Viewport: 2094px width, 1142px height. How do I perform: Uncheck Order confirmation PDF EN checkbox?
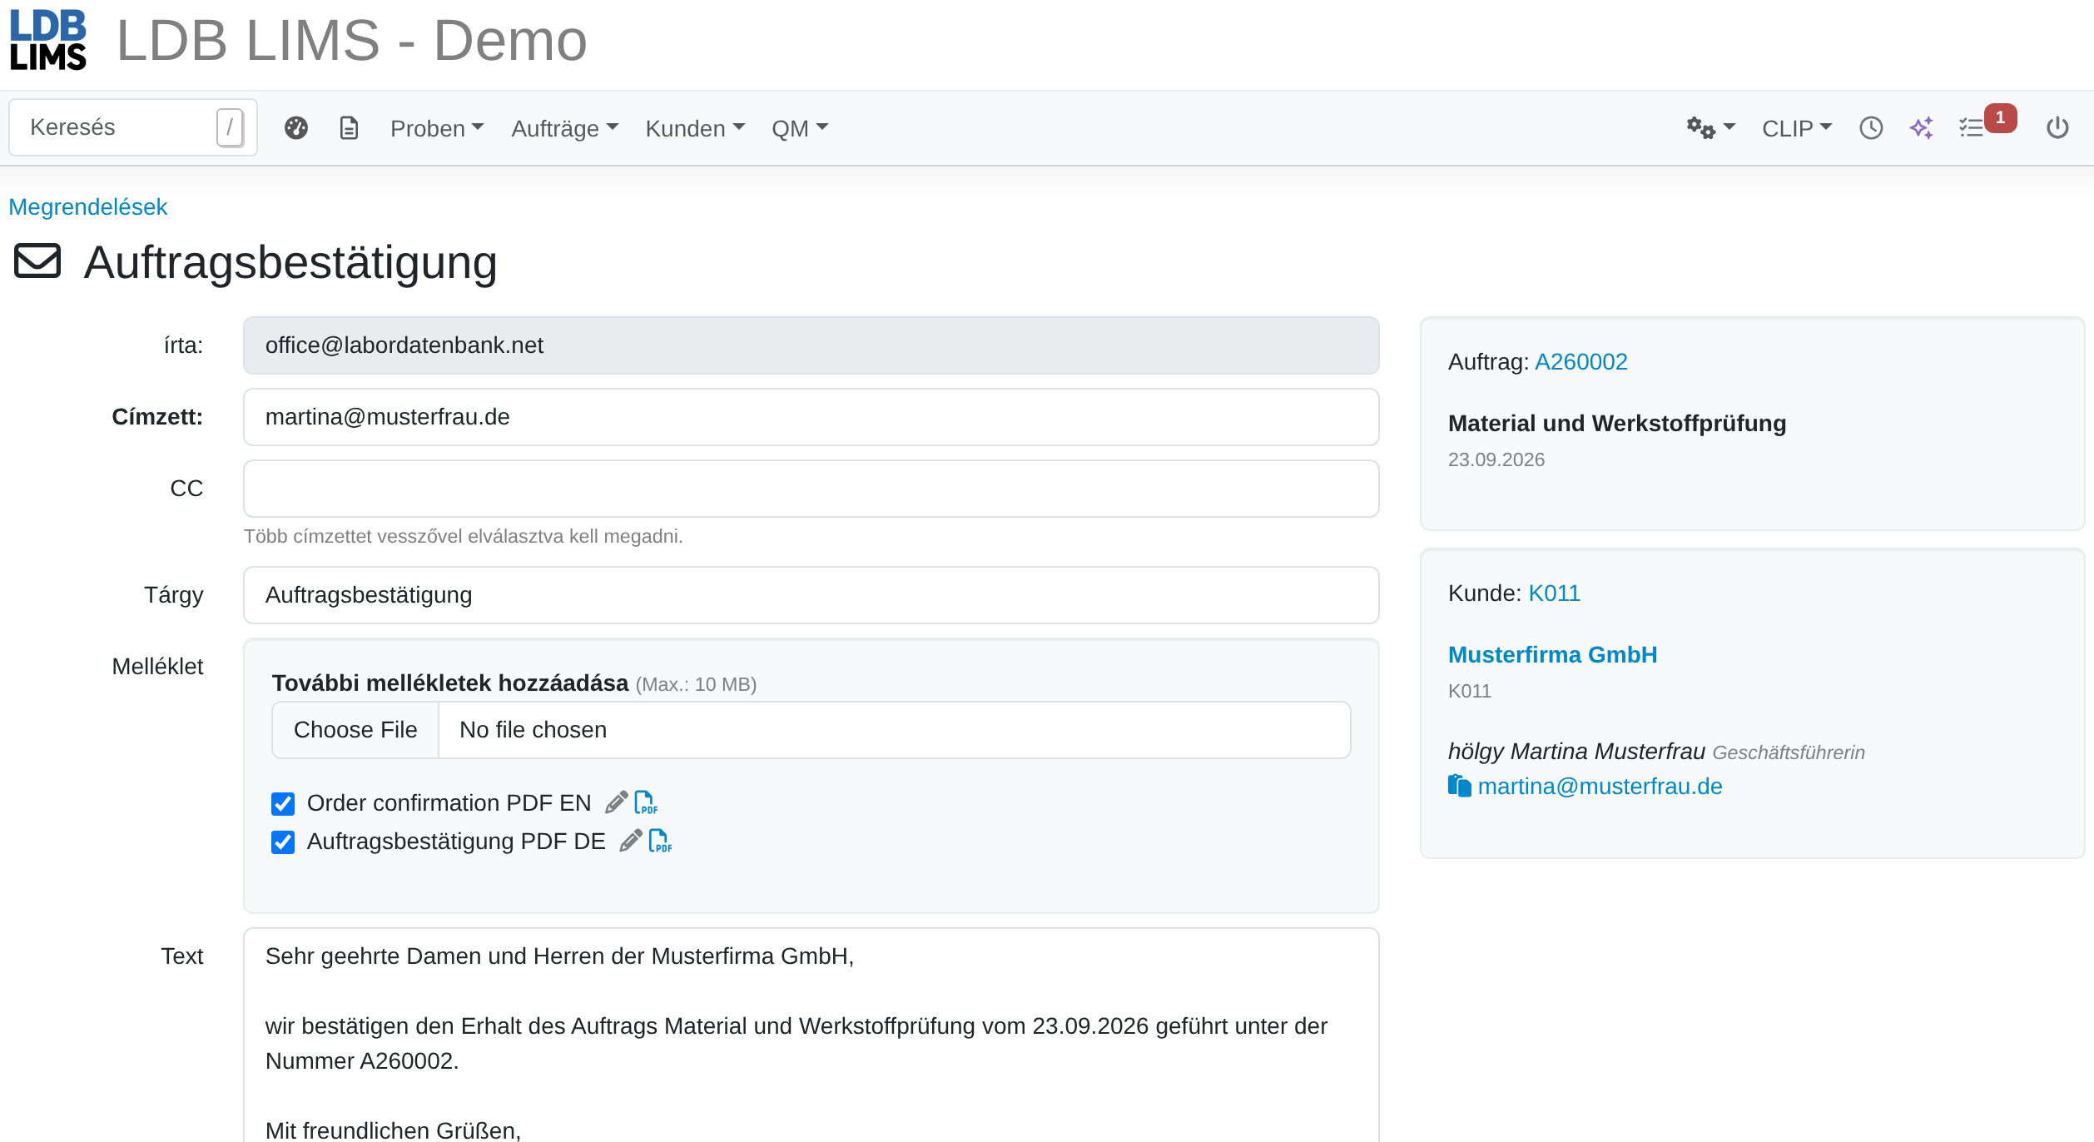pos(283,803)
